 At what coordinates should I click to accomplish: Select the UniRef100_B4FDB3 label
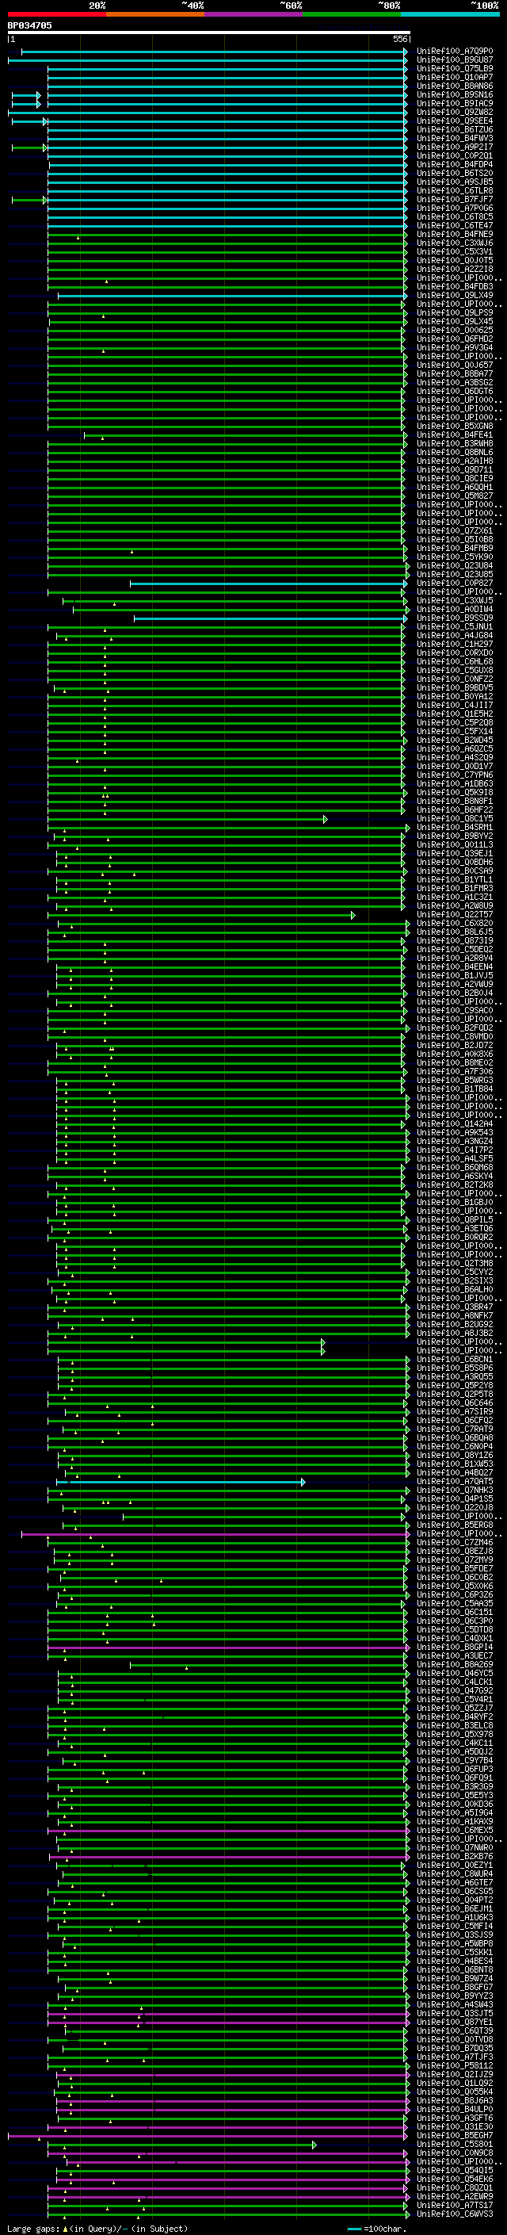[454, 286]
